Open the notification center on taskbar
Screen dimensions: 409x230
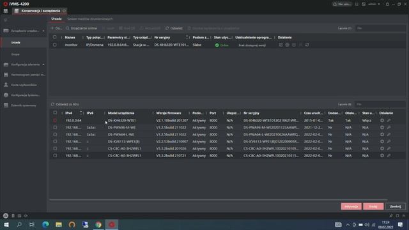(x=401, y=224)
